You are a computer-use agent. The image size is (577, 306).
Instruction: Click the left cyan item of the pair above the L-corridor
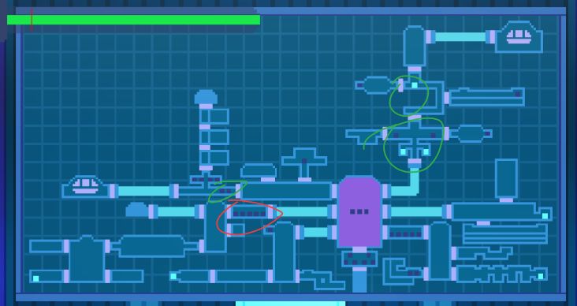click(403, 151)
